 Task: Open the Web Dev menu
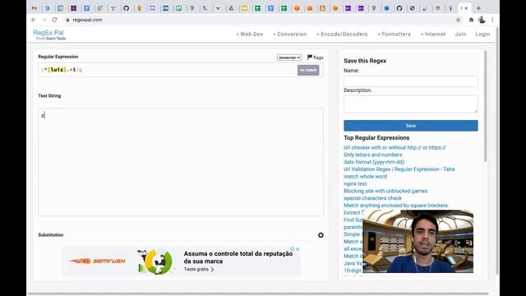[x=250, y=35]
